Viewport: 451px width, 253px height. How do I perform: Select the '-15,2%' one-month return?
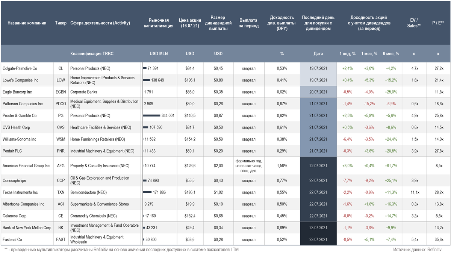coord(369,104)
